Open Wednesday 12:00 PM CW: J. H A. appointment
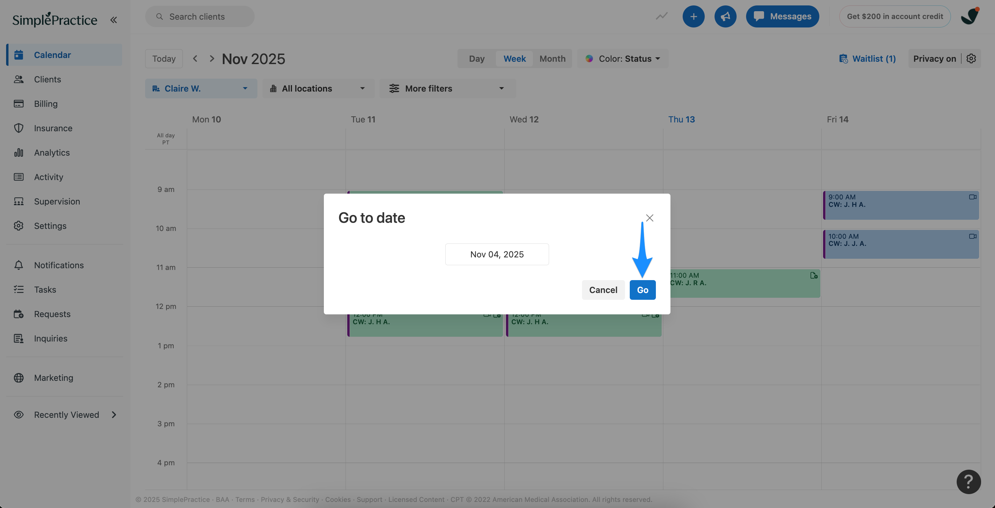 (584, 325)
